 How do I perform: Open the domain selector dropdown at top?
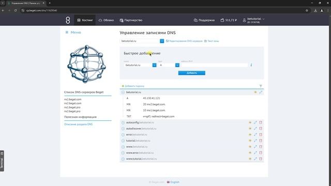coord(162,41)
